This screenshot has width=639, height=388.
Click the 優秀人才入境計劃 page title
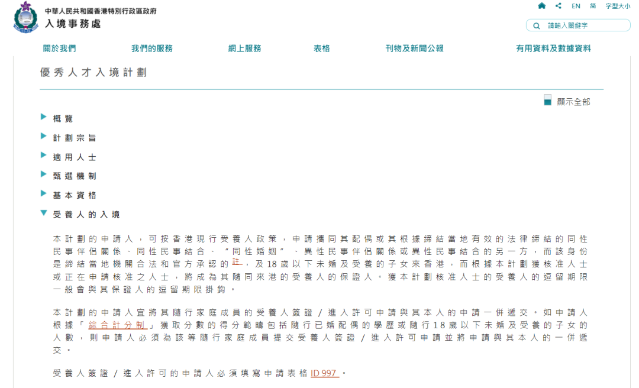pyautogui.click(x=93, y=73)
